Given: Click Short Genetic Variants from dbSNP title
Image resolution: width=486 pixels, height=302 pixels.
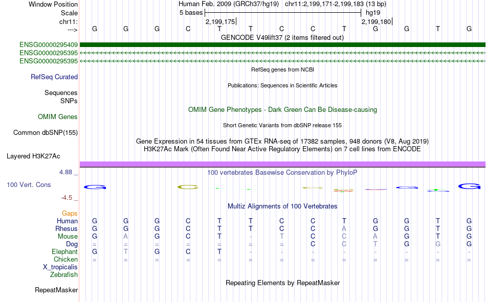Looking at the screenshot, I should [282, 125].
